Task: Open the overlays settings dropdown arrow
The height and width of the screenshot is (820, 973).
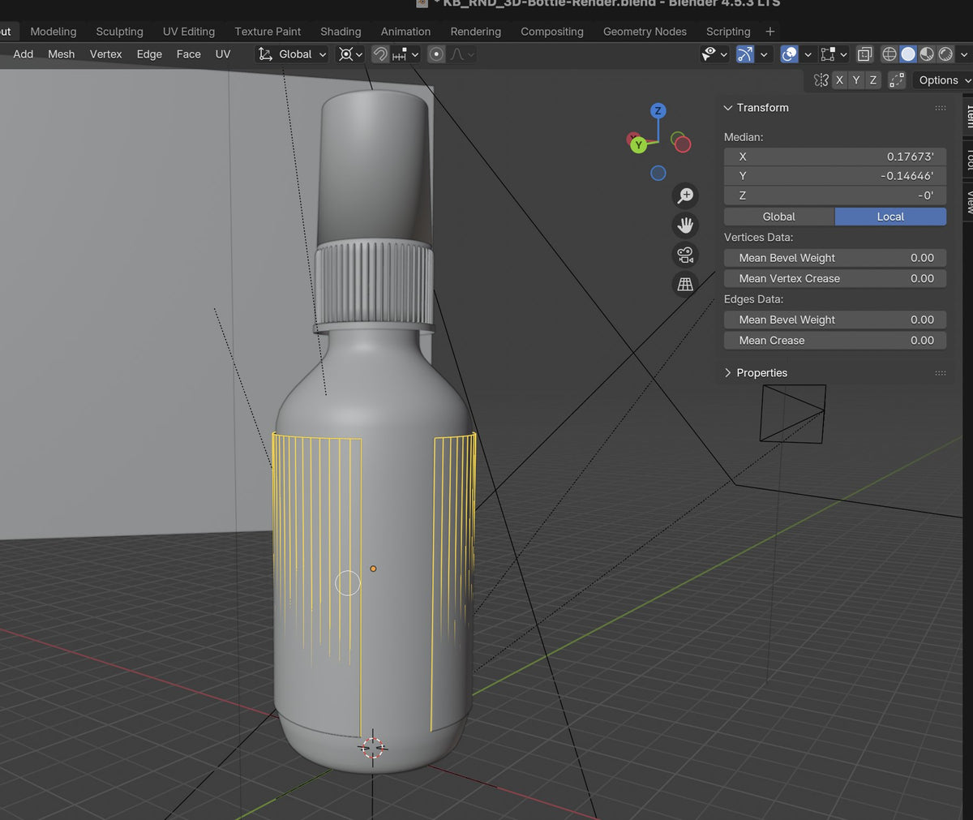Action: [x=808, y=54]
